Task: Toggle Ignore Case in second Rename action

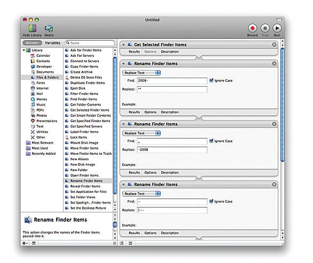Action: pyautogui.click(x=211, y=141)
